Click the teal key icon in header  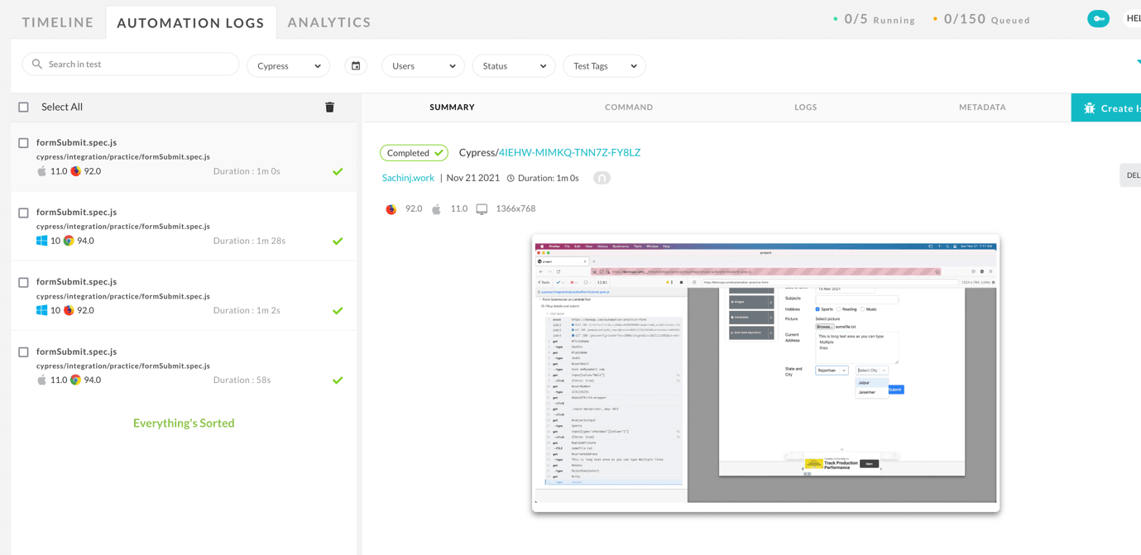pos(1098,19)
